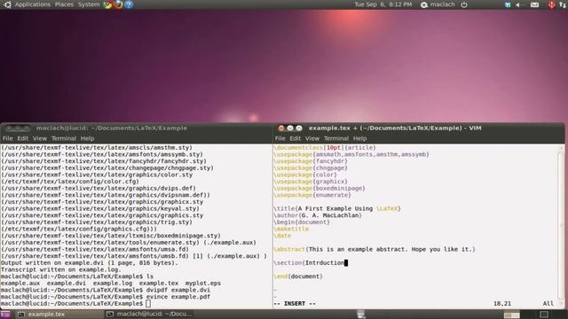
Task: Open the date and time clock applet
Action: pyautogui.click(x=383, y=4)
